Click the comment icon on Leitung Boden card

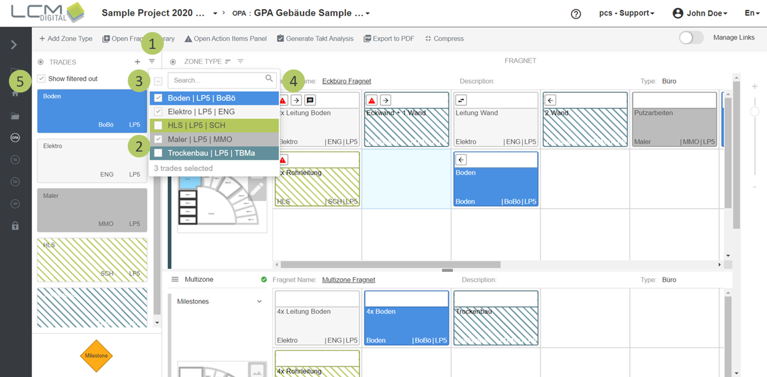310,100
